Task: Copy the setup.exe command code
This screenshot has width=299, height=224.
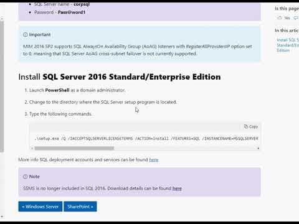Action: (251, 126)
